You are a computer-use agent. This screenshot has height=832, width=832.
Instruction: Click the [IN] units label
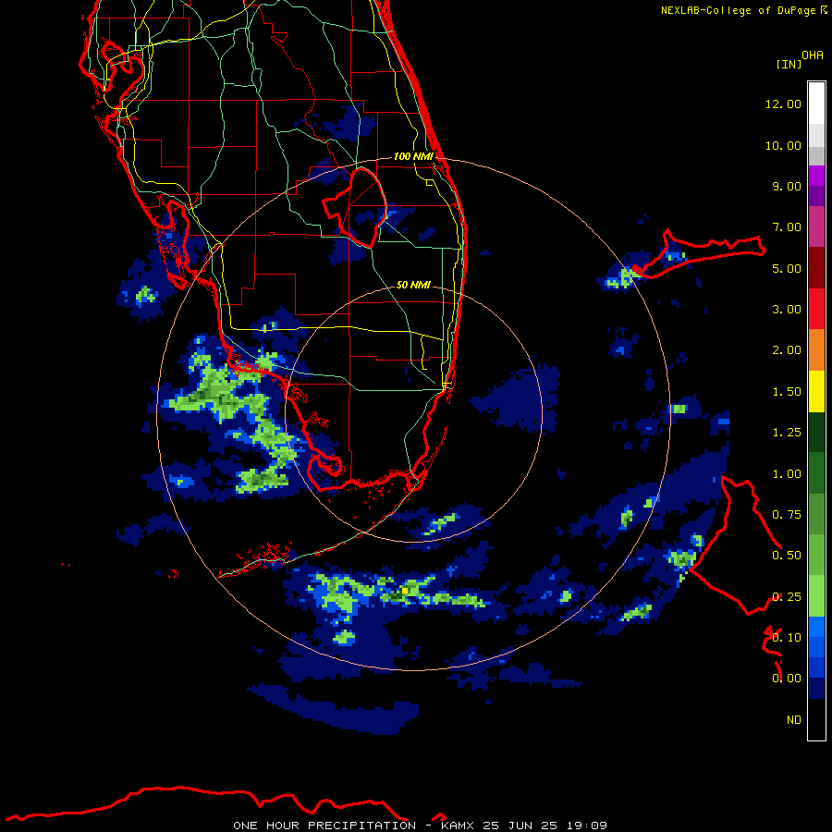[x=789, y=64]
